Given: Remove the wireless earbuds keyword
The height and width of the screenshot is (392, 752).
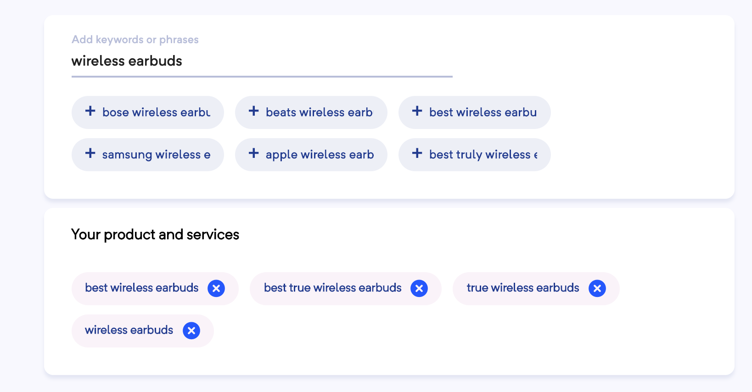Looking at the screenshot, I should click(x=191, y=330).
